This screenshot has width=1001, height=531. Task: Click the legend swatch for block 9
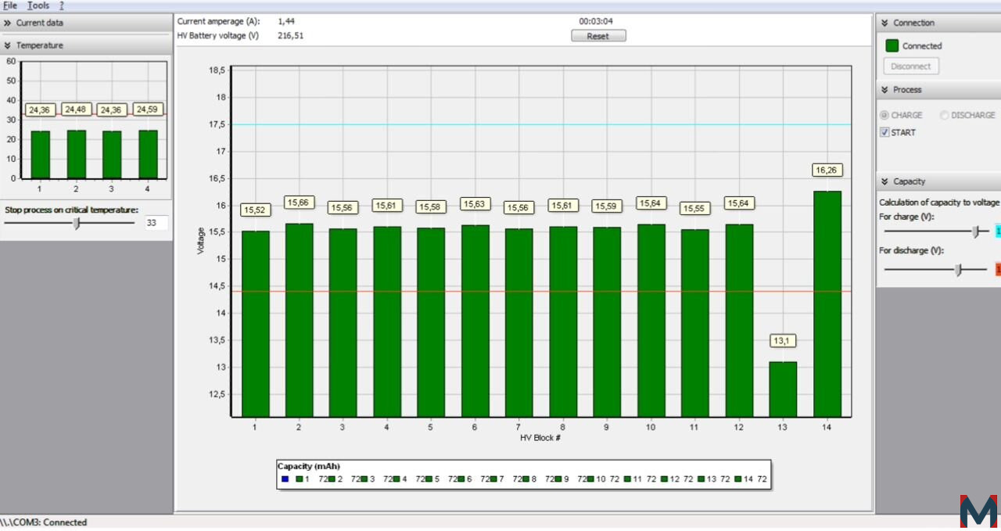pyautogui.click(x=558, y=479)
